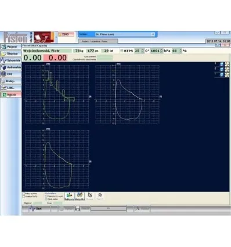Click the 78 kg weight field
Screen dimensions: 231x247
tap(78, 51)
